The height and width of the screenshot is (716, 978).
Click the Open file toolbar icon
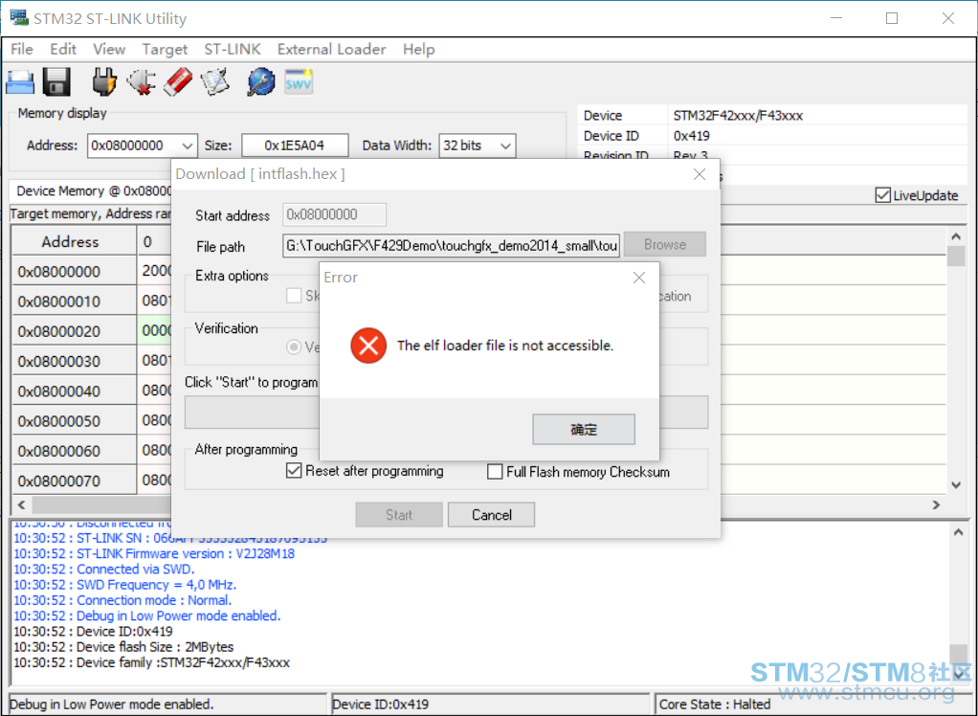pos(19,82)
